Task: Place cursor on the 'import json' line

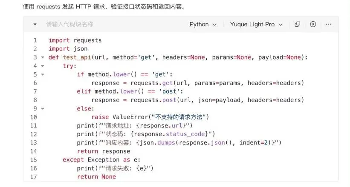Action: tap(68, 49)
